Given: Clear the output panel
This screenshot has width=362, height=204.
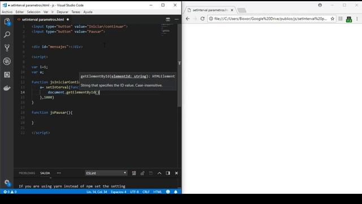Looking at the screenshot, I should coord(134,173).
